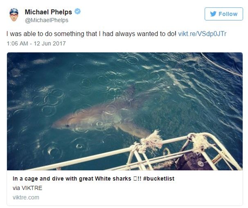The height and width of the screenshot is (208, 248).
Task: Click the 12 Jun 2017 tweet date
Action: 51,43
